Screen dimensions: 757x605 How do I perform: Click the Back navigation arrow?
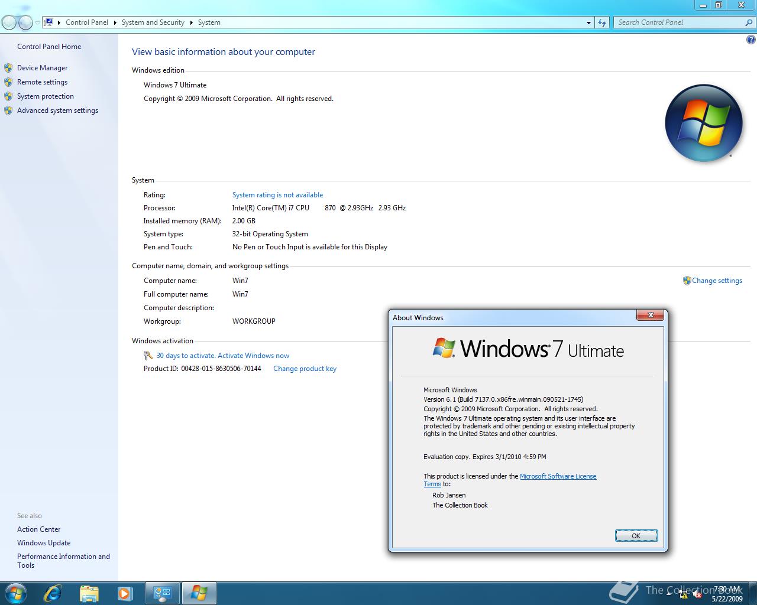pyautogui.click(x=9, y=22)
